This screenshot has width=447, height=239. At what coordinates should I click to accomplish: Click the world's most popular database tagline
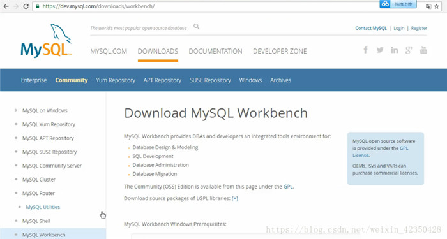[139, 28]
